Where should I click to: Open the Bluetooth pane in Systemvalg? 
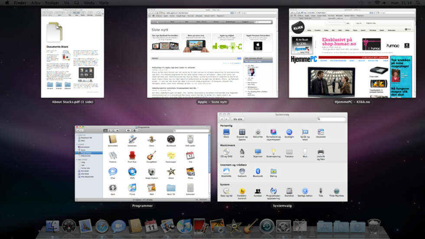[x=258, y=173]
